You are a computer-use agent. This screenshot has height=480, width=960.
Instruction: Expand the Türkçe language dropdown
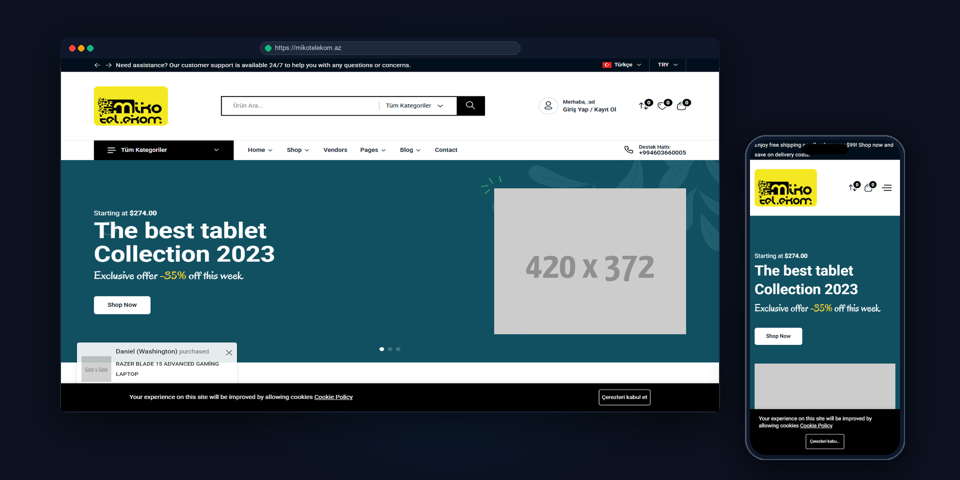(621, 64)
